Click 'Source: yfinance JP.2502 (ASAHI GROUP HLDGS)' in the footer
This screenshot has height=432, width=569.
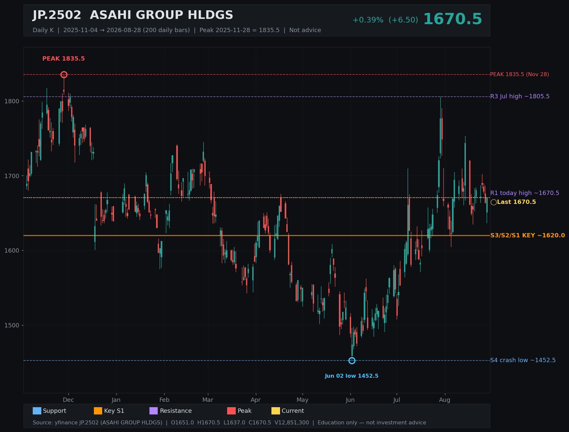pos(98,423)
